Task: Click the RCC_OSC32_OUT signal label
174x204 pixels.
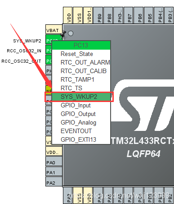Action: 21,61
